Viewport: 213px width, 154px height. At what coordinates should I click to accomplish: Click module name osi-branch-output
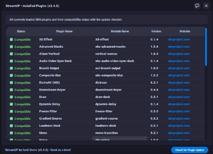(108, 68)
